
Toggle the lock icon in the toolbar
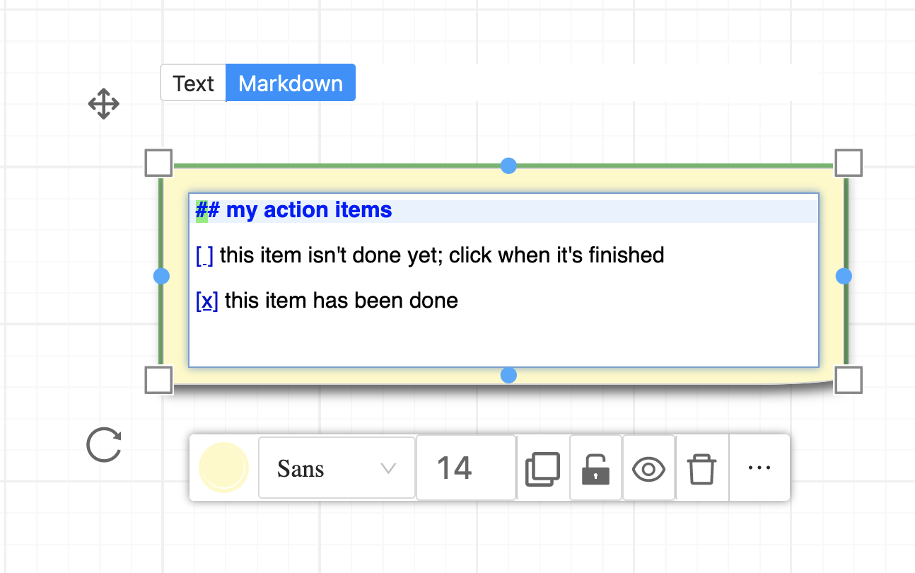(595, 468)
